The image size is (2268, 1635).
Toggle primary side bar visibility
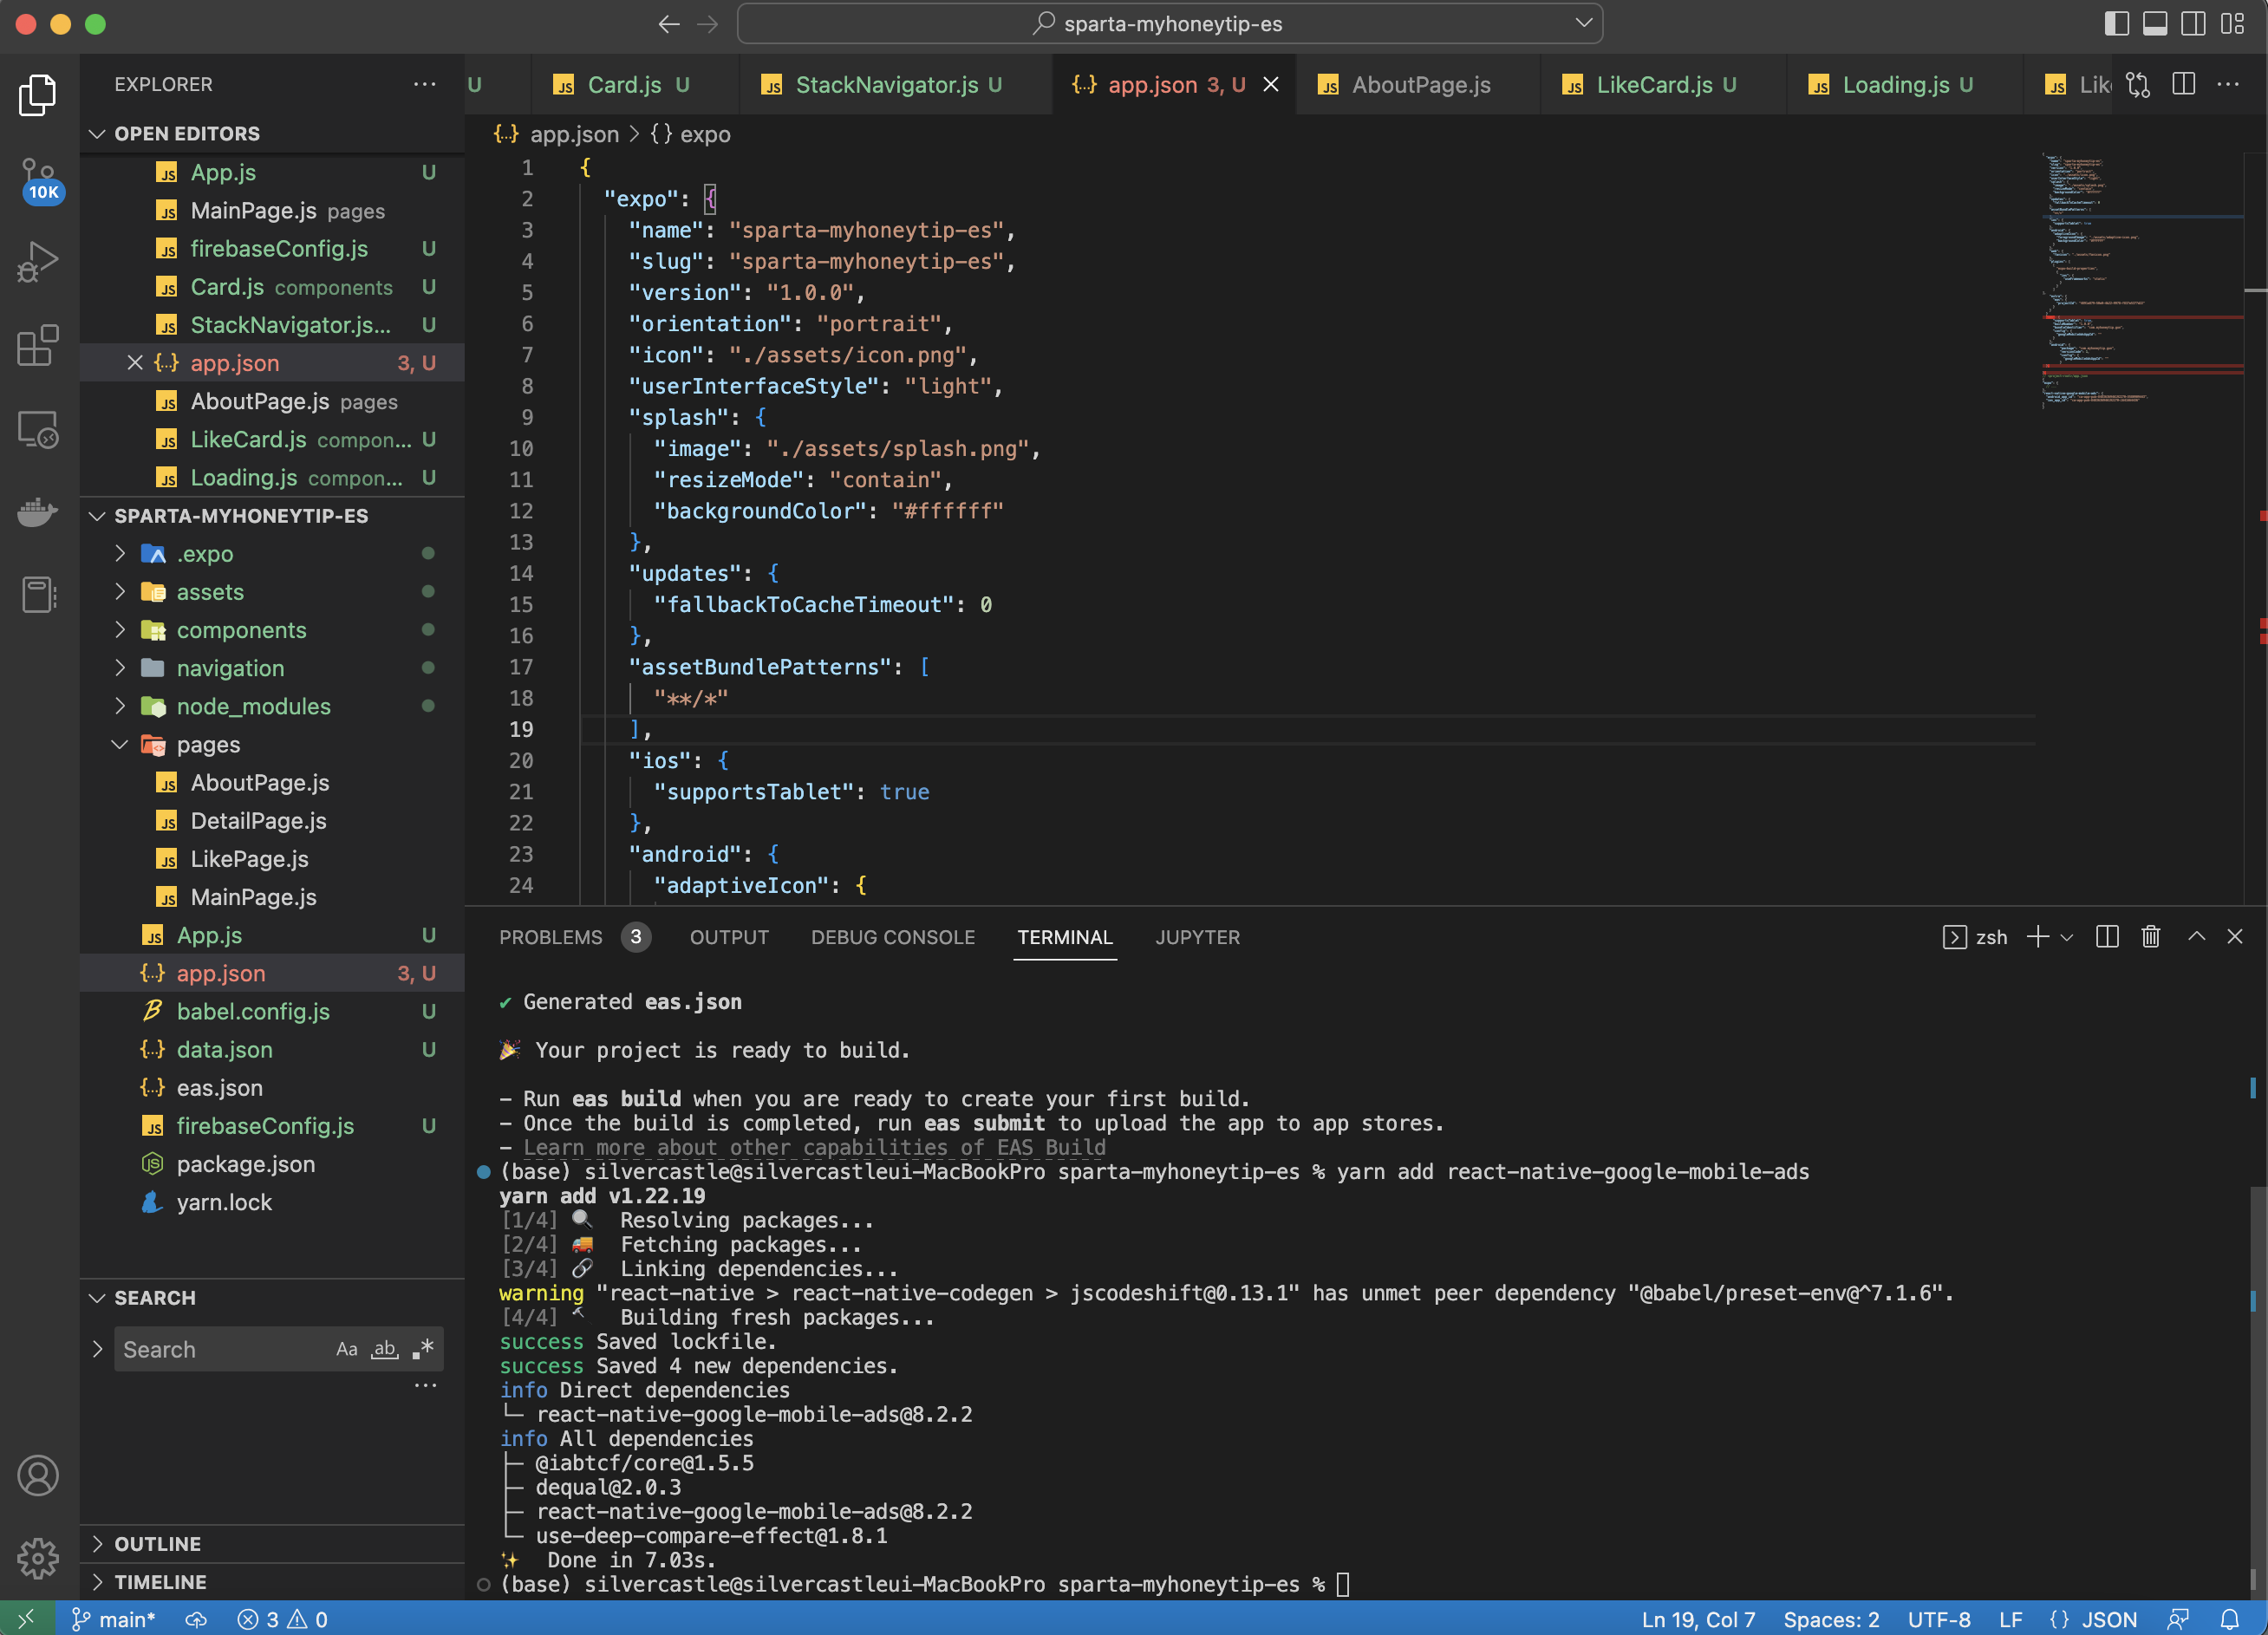(2117, 24)
